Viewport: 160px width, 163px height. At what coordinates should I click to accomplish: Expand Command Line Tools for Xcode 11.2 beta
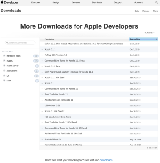(42, 61)
